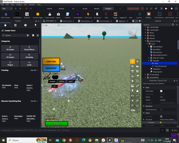This screenshot has height=143, width=179.
Task: Click the INVENTORY button in the viewport
Action: [x=51, y=68]
